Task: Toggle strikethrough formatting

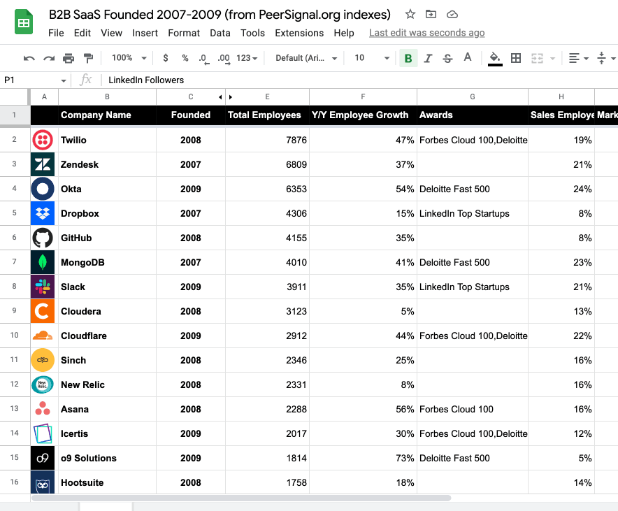Action: pyautogui.click(x=447, y=58)
